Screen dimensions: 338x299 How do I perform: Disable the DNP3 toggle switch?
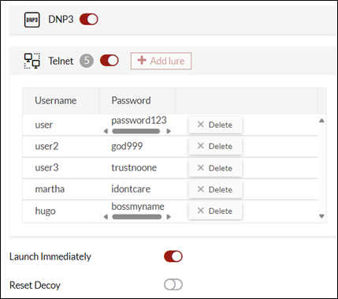coord(89,20)
